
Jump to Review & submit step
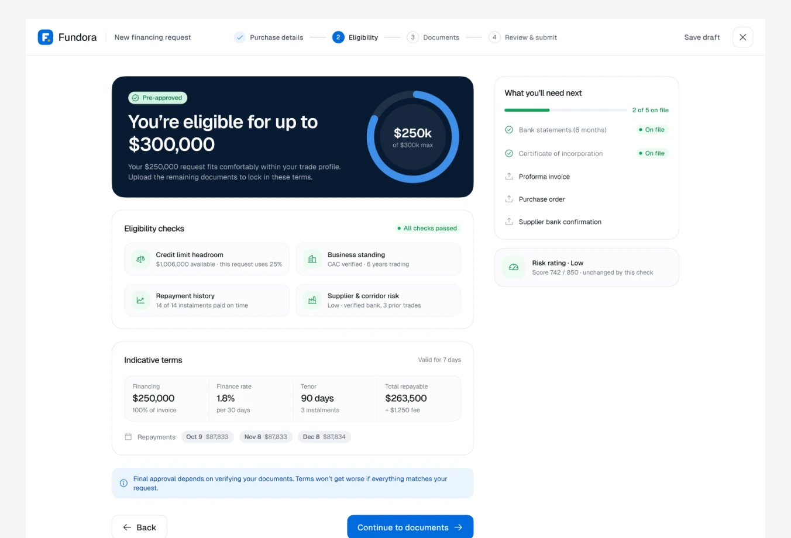(x=522, y=37)
